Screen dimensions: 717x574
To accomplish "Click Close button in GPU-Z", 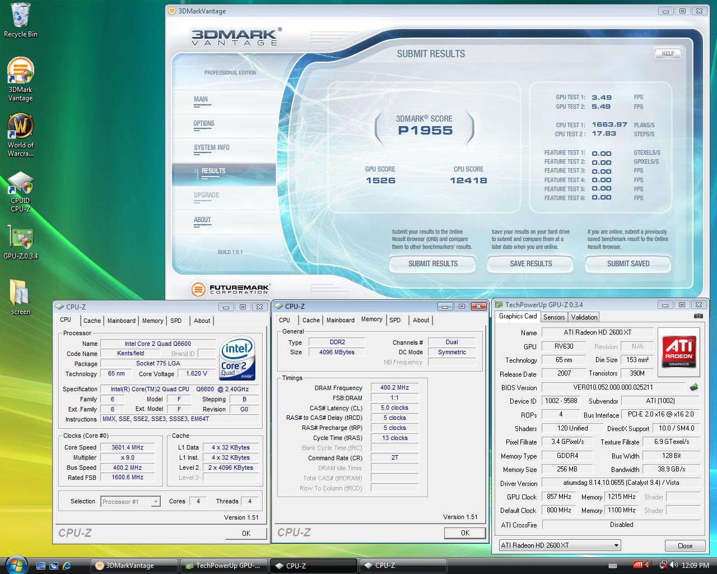I will [685, 545].
